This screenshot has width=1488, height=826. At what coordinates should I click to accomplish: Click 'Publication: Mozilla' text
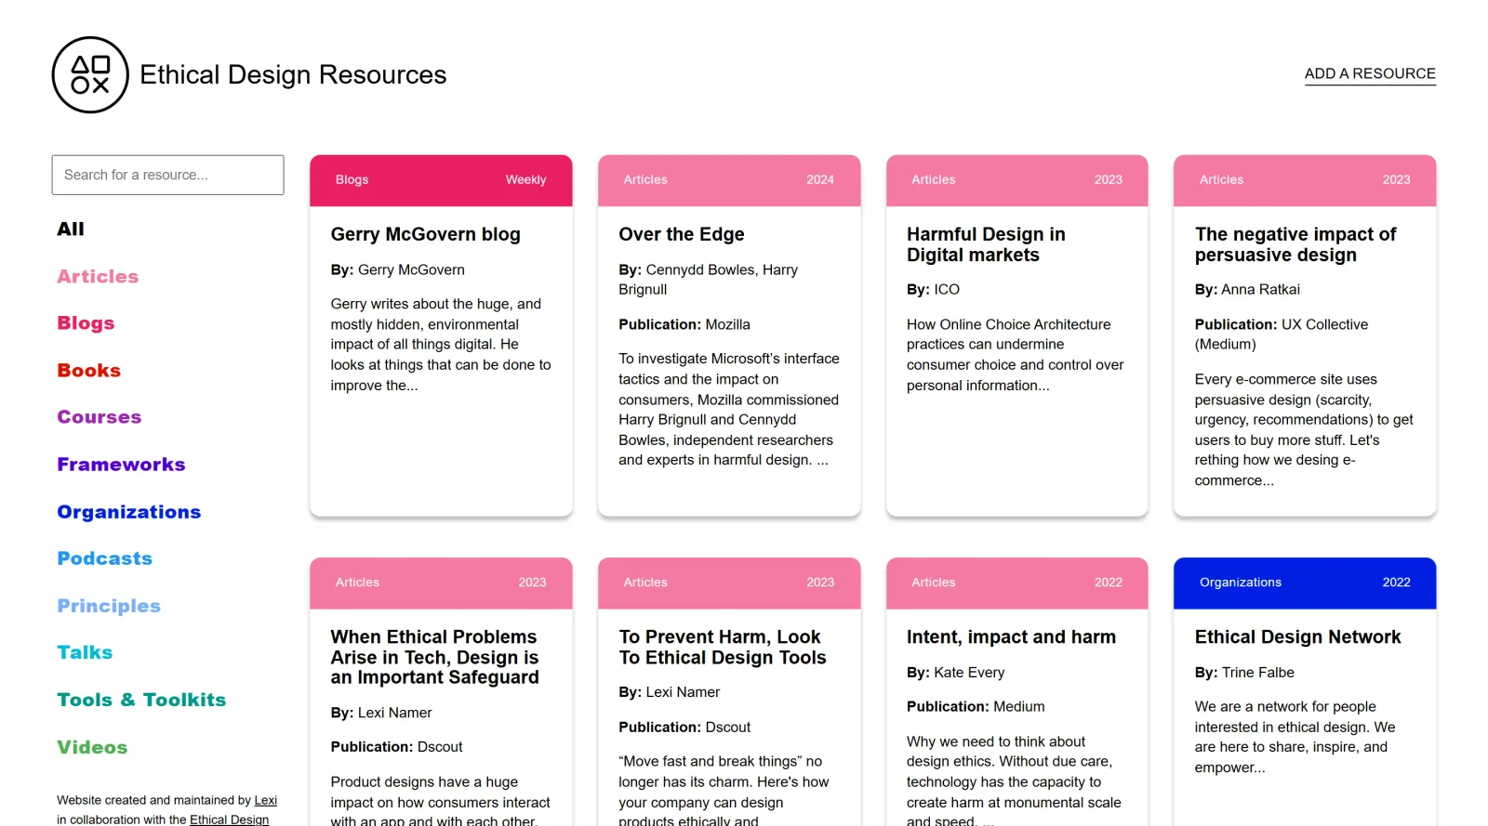pos(684,324)
